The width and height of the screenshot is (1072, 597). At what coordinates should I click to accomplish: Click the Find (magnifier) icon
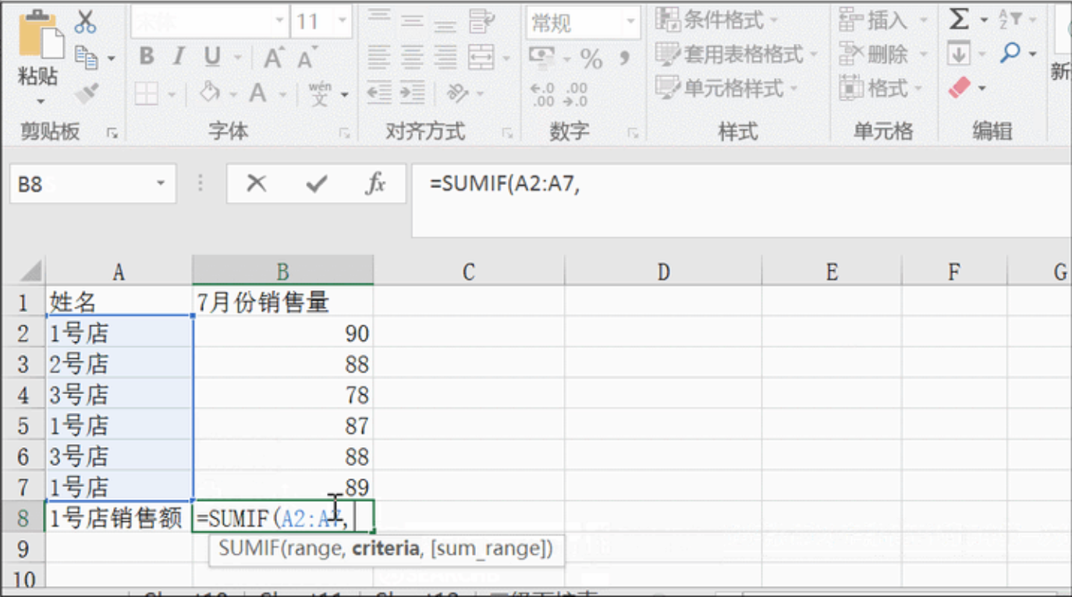click(x=1010, y=51)
